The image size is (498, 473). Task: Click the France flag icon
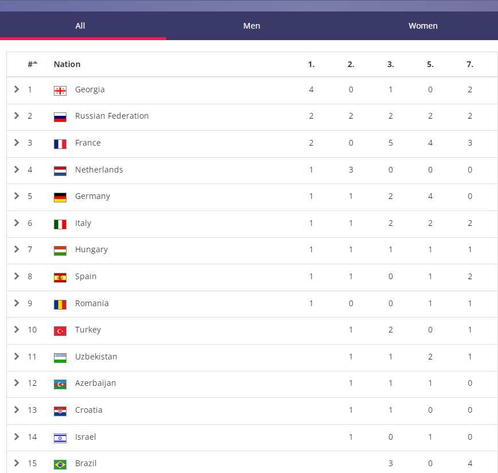(x=60, y=144)
